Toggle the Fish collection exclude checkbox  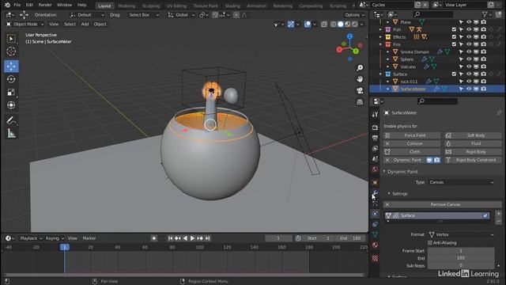454,29
